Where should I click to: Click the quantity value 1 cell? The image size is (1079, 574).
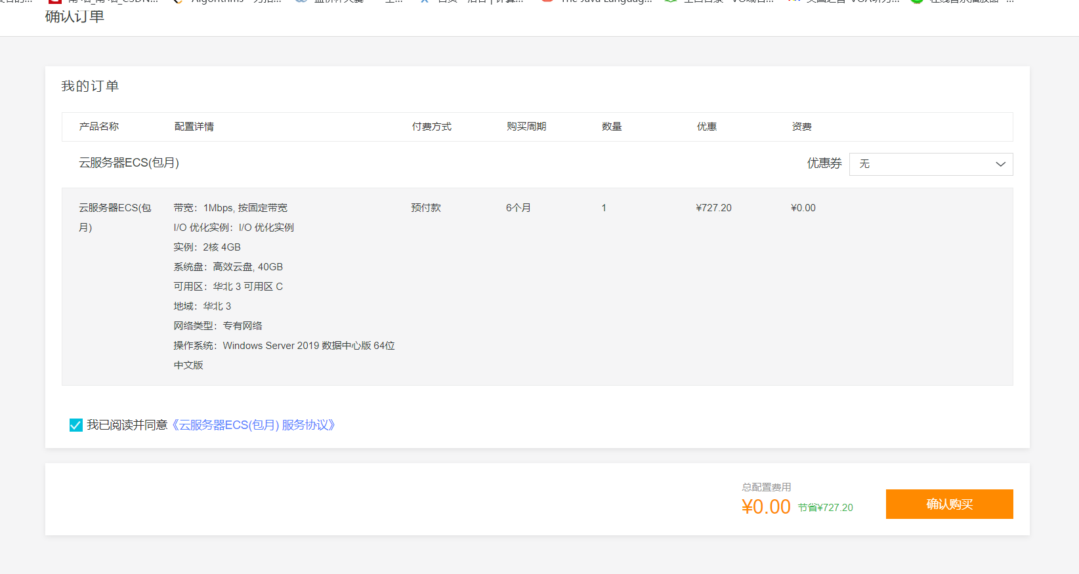pos(604,208)
